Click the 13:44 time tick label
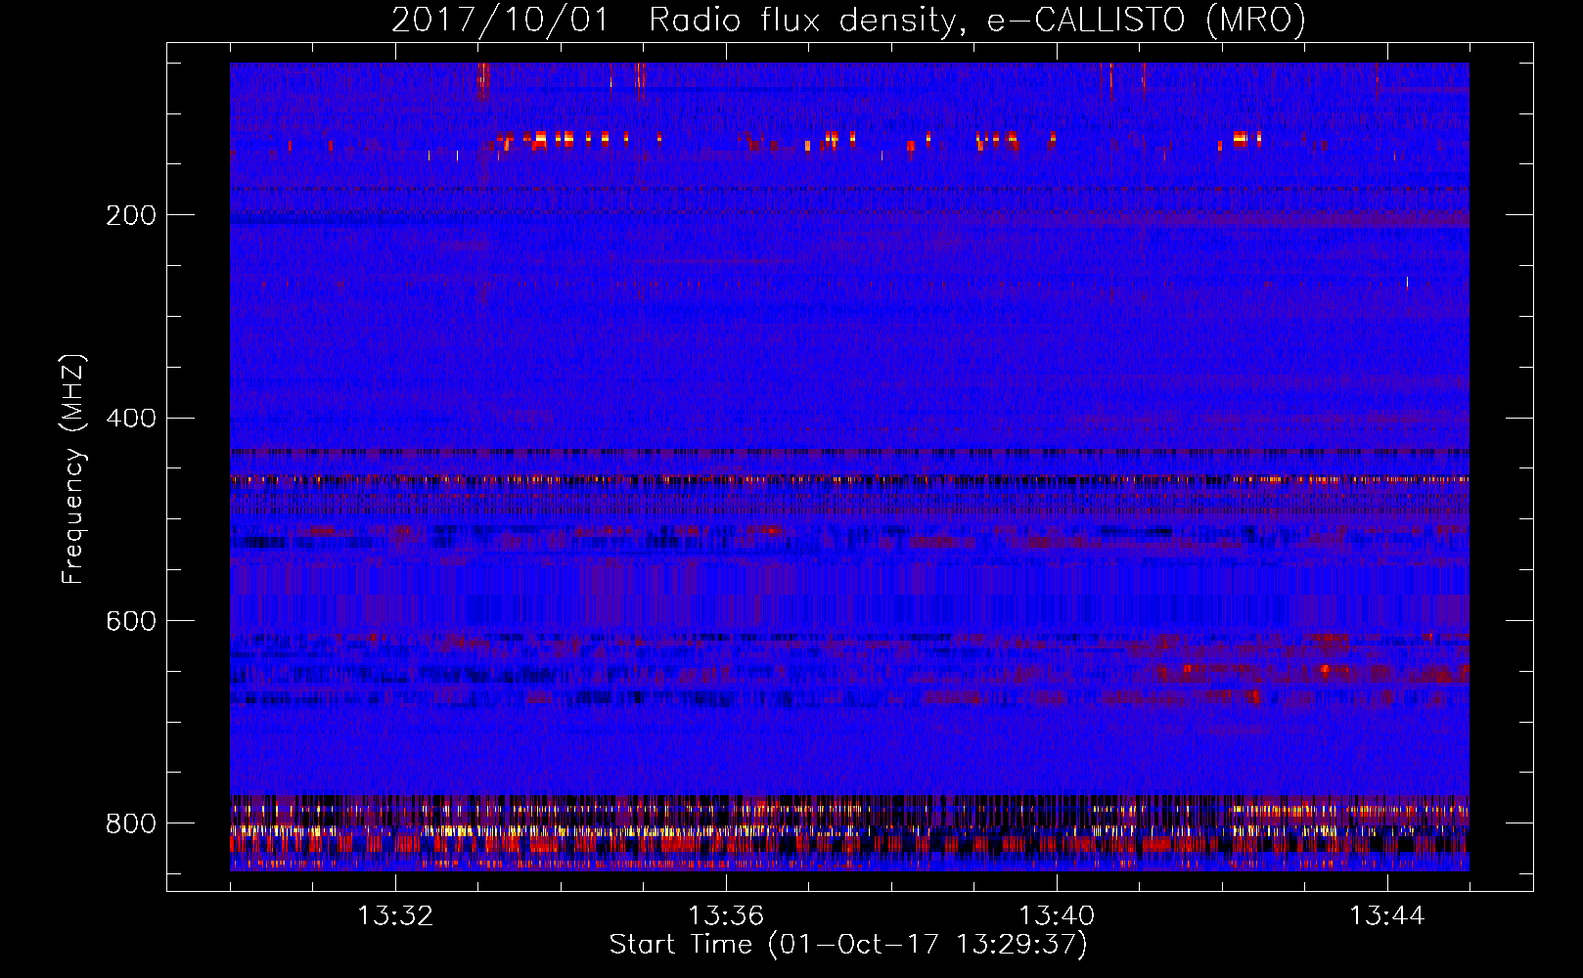The height and width of the screenshot is (978, 1583). [1387, 916]
